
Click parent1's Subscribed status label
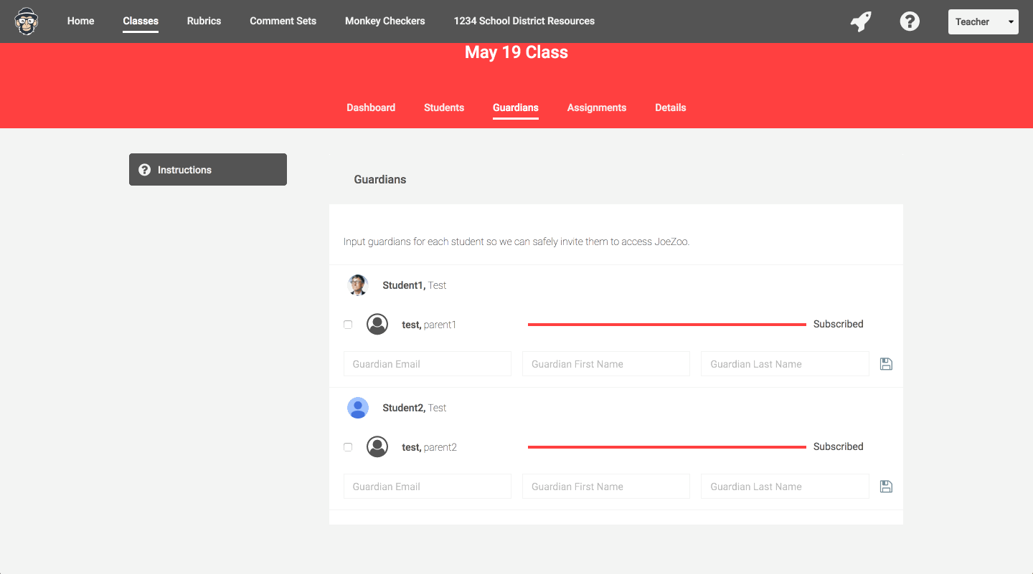pos(839,324)
